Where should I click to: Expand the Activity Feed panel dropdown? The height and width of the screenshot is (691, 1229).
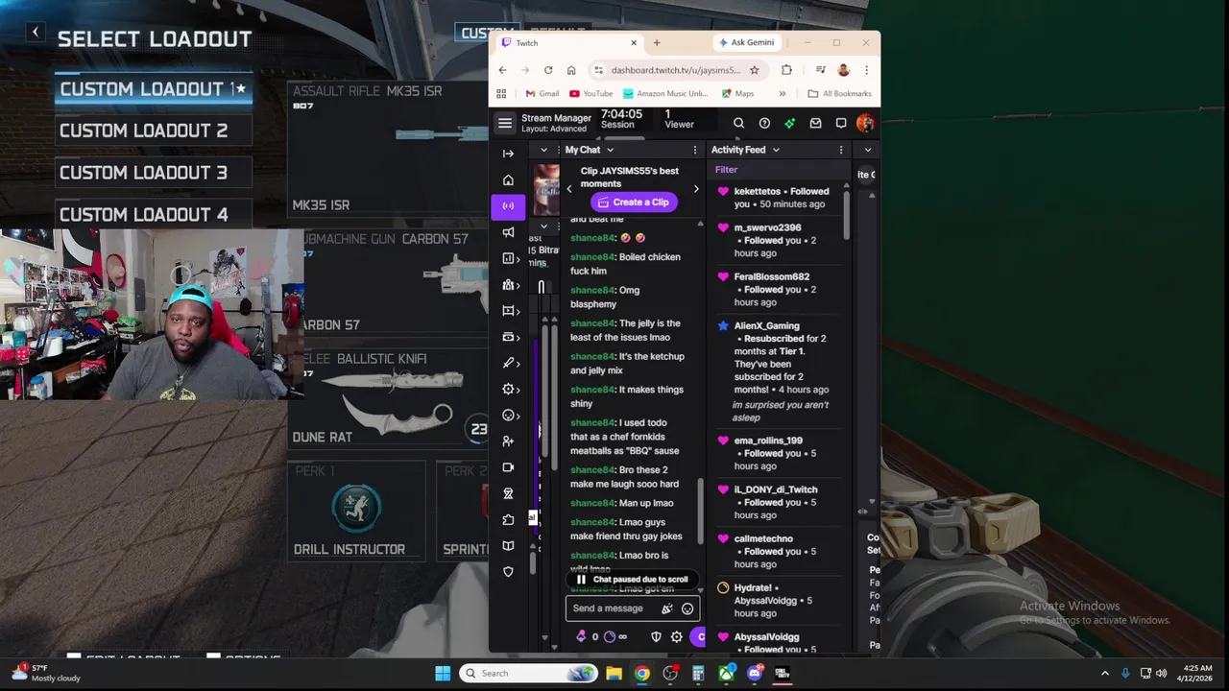776,150
